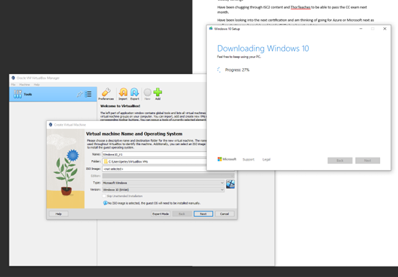Click the Oracle VM VirtualBox Manager title icon
This screenshot has height=277, width=398.
point(13,78)
